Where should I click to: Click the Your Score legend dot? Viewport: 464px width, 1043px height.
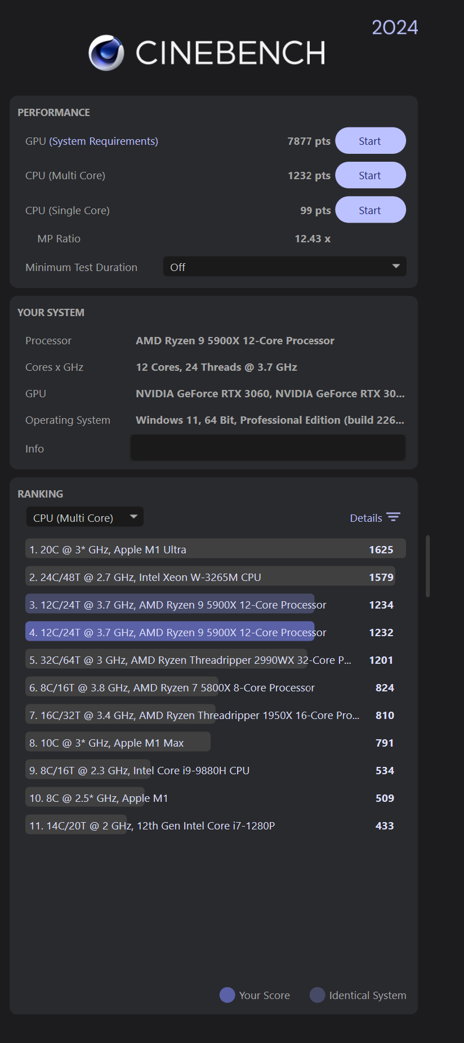click(x=227, y=995)
